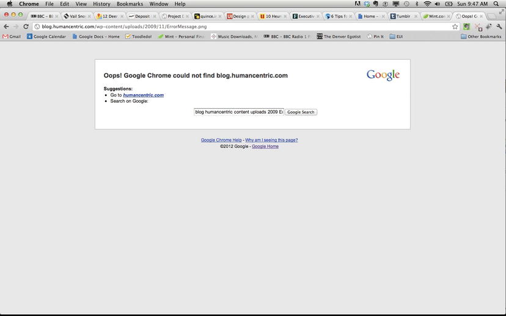Switch to the quince tab
The image size is (506, 316).
207,16
